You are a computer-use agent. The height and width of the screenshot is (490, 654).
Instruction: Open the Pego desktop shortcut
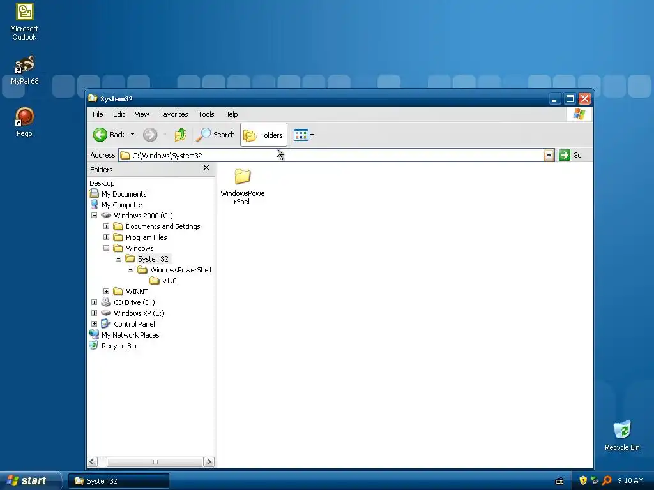pos(24,122)
